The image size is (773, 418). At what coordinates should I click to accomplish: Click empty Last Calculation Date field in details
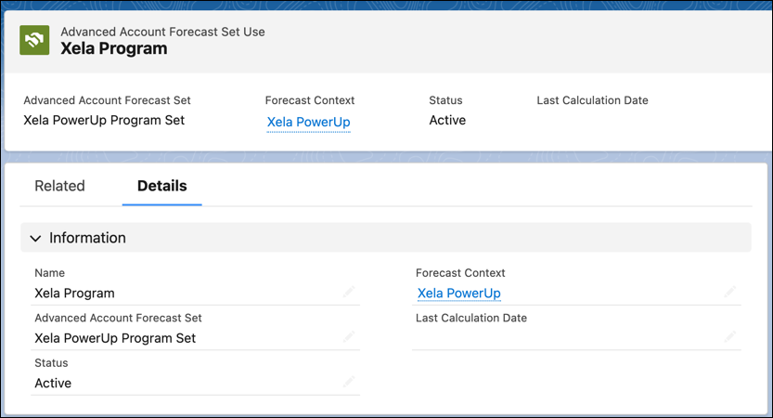click(576, 338)
